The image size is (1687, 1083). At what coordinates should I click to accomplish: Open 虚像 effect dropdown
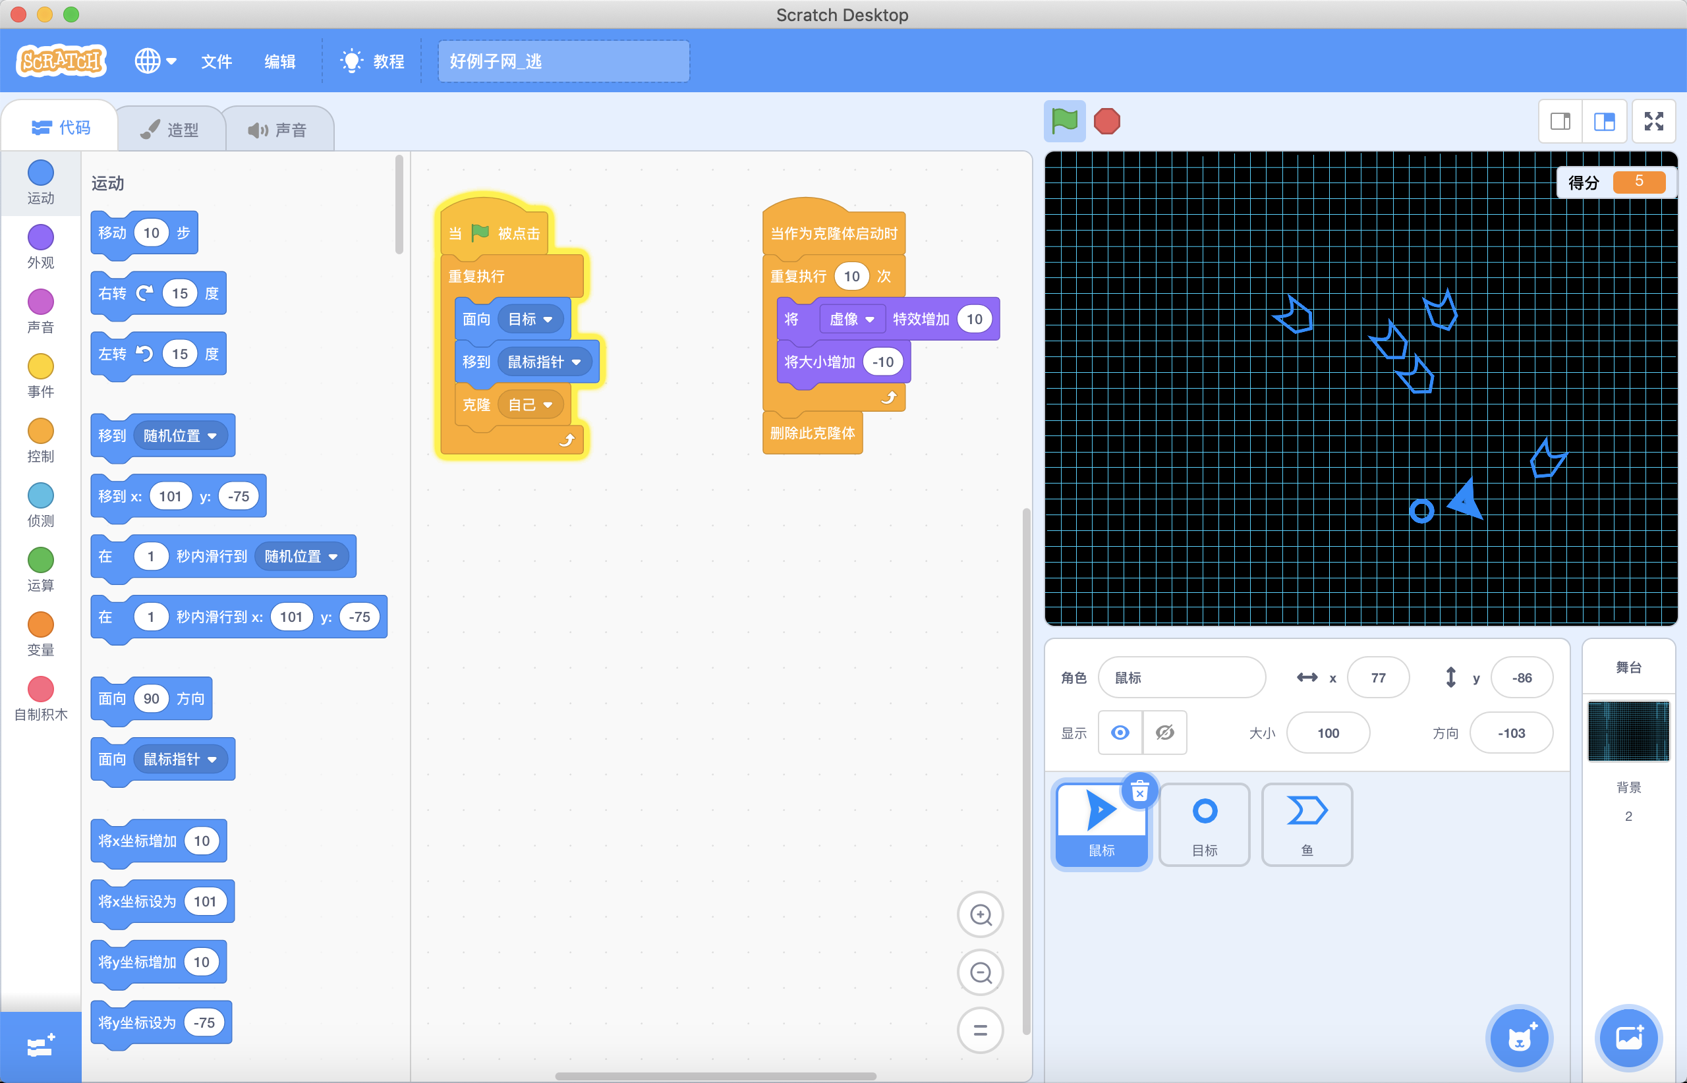click(x=851, y=319)
